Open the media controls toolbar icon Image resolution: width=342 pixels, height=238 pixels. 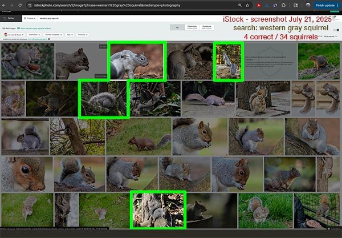tap(295, 5)
